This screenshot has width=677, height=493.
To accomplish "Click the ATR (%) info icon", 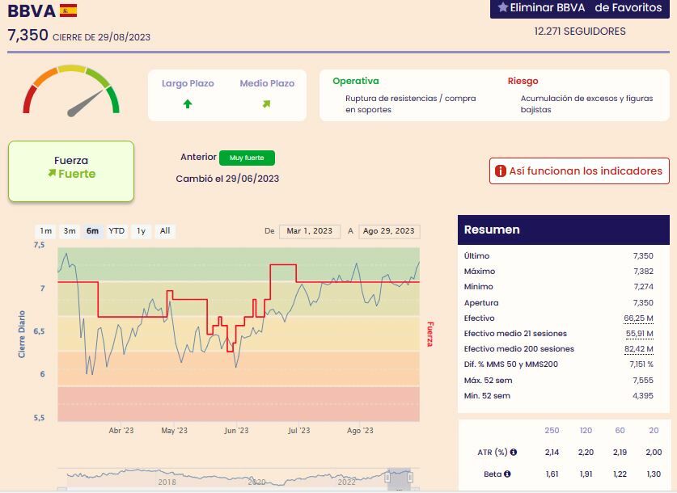I will point(514,452).
